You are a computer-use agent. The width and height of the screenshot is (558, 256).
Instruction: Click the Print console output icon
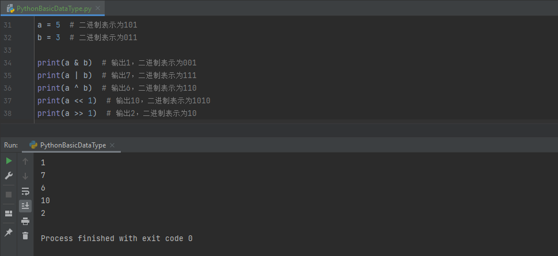[x=25, y=221]
